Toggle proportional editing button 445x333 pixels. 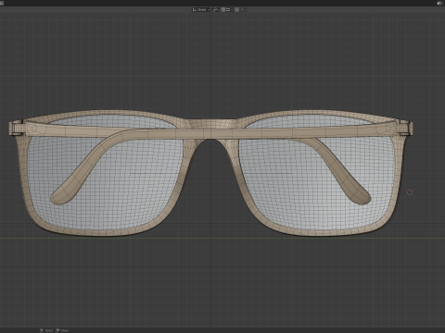click(x=237, y=9)
